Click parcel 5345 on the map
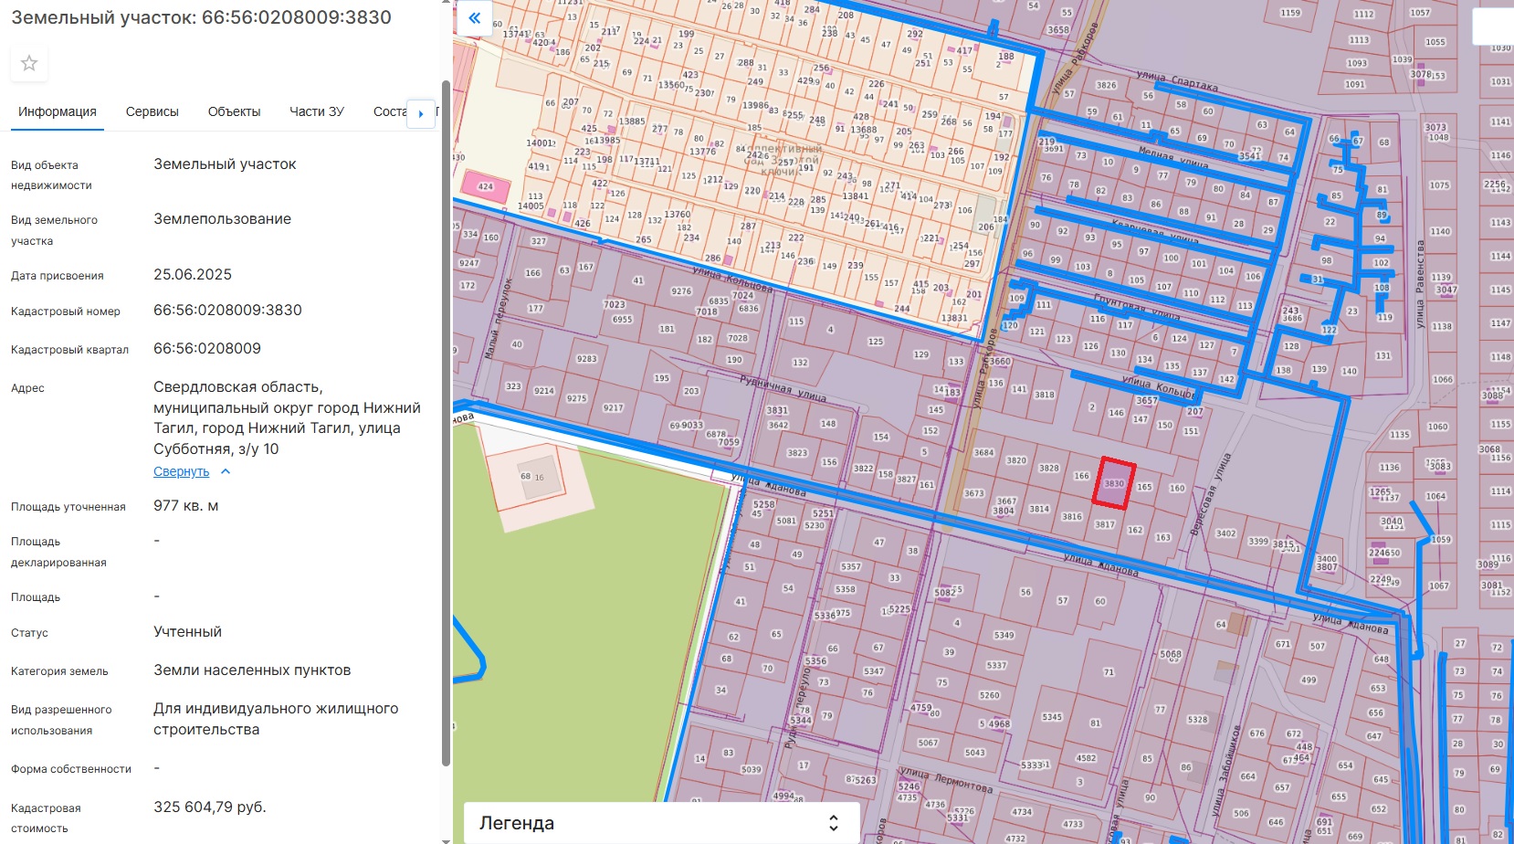Screen dimensions: 1514x844 [x=1052, y=718]
